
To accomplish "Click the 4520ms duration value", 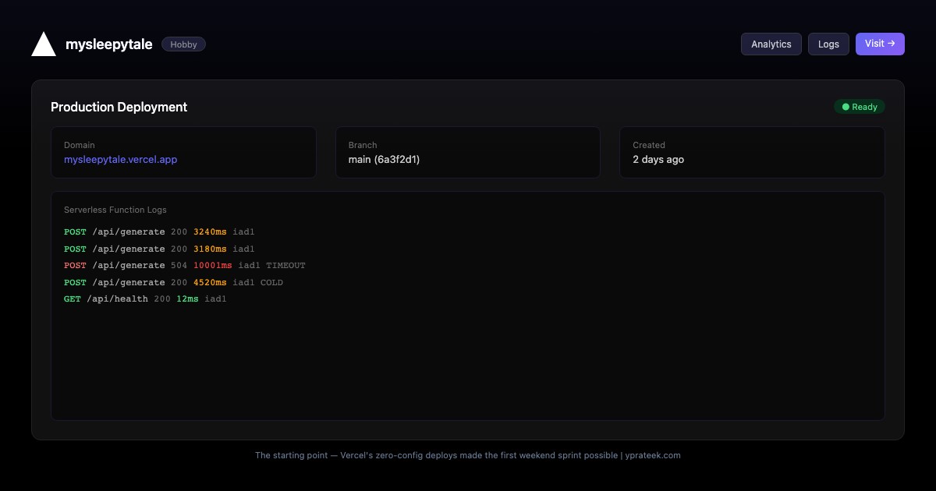I will (x=210, y=283).
